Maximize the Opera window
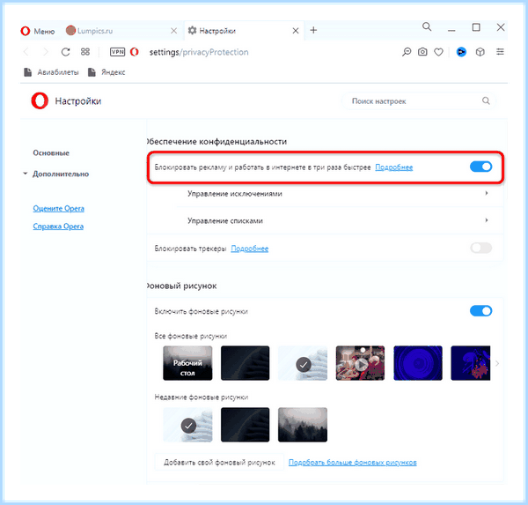Image resolution: width=528 pixels, height=505 pixels. coord(476,27)
